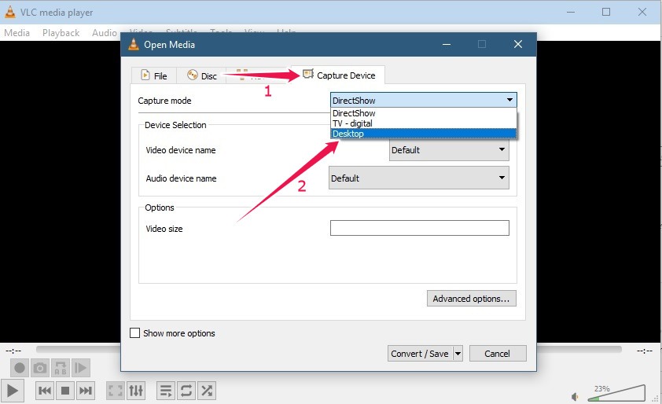The width and height of the screenshot is (662, 404).
Task: Click the frame by frame icon
Action: 81,368
